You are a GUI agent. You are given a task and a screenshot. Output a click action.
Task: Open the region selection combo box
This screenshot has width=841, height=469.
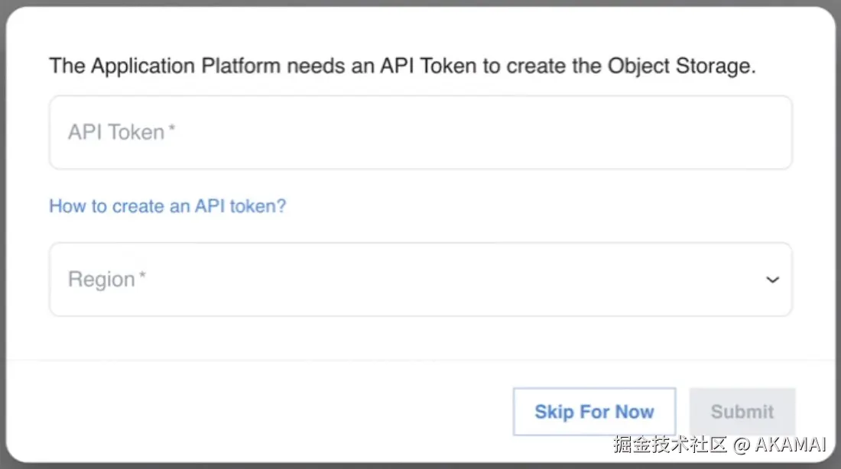tap(420, 280)
